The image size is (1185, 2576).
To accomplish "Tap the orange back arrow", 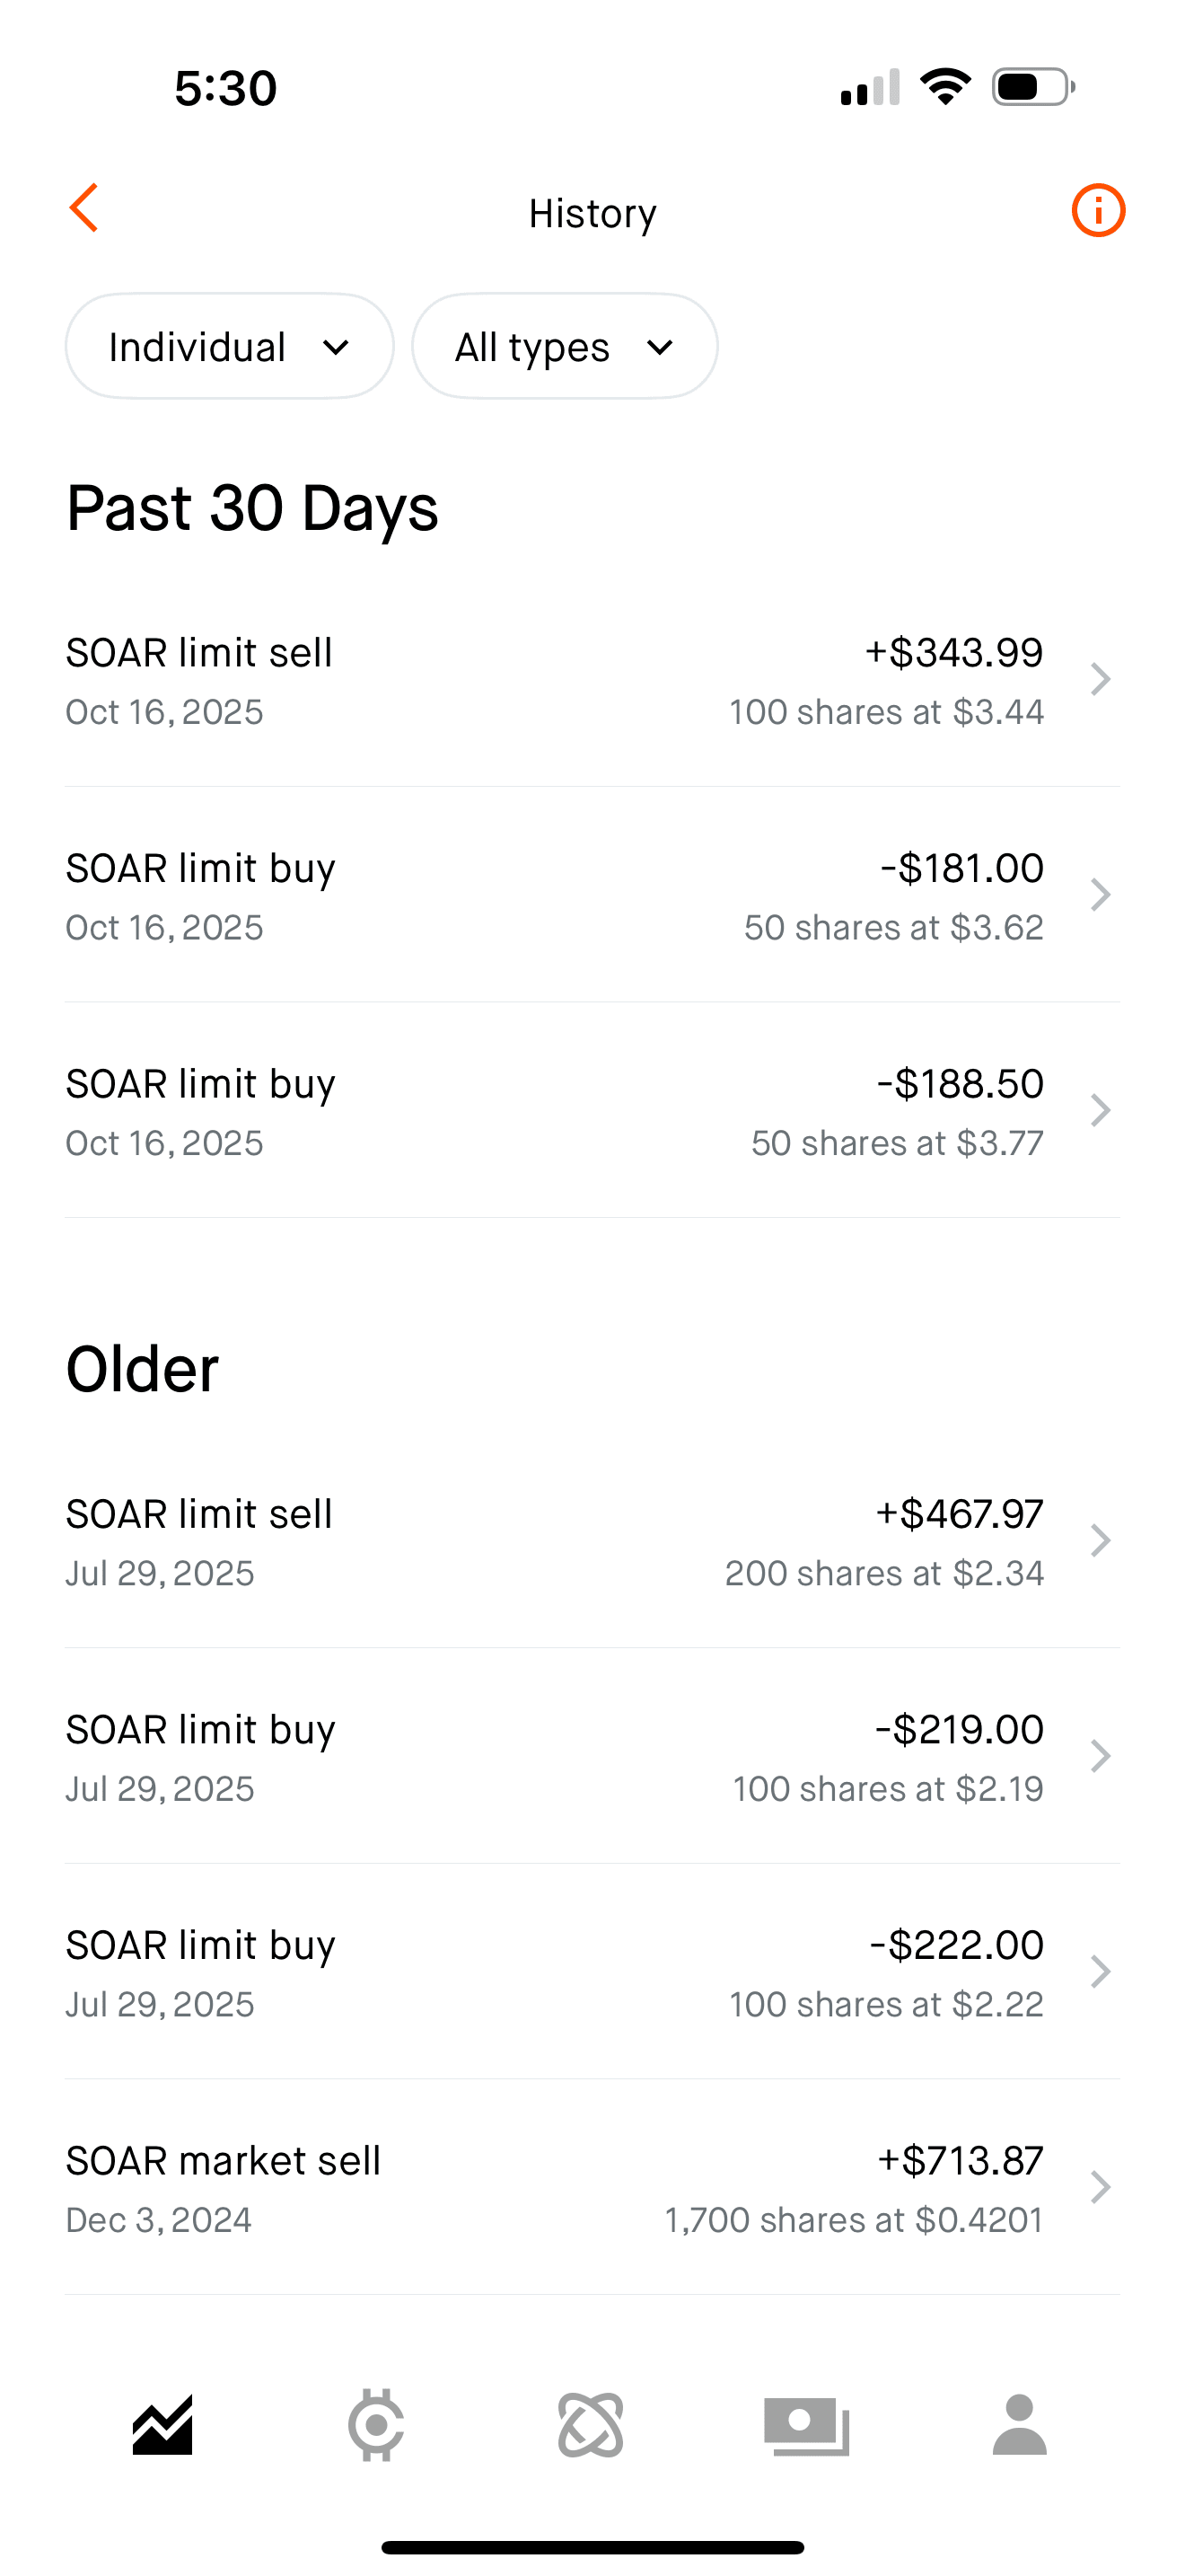I will (x=83, y=208).
